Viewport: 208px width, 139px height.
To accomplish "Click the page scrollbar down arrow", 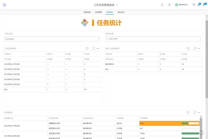I will click(x=207, y=138).
